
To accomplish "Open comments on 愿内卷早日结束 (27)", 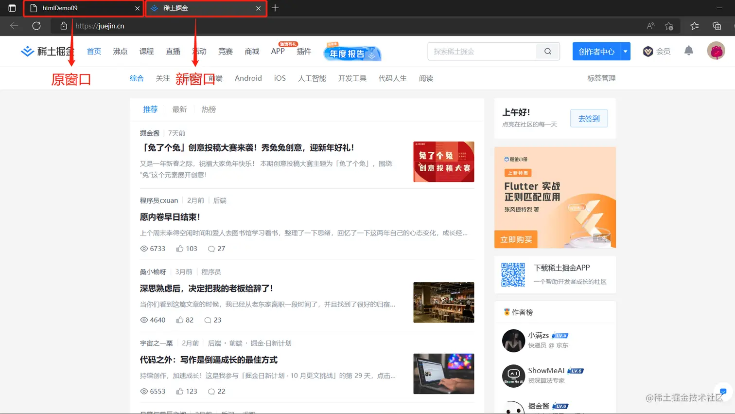I will point(216,249).
